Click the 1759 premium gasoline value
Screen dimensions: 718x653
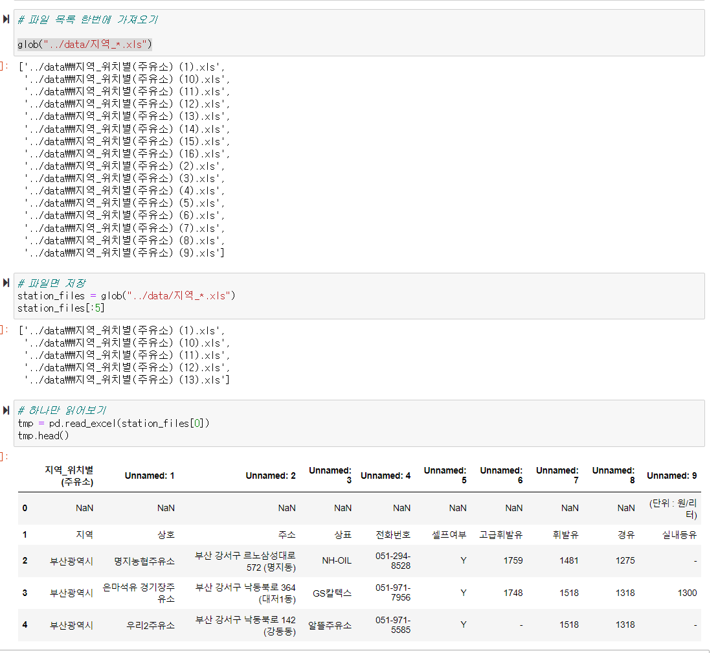[x=513, y=560]
